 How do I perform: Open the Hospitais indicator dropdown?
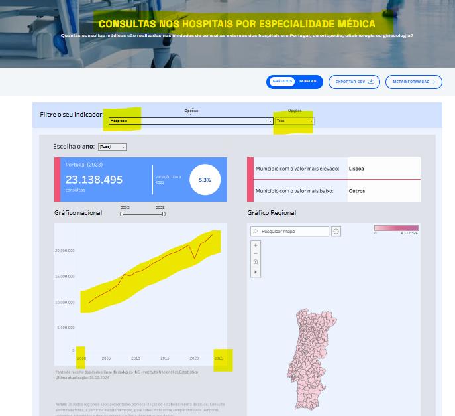coord(191,121)
